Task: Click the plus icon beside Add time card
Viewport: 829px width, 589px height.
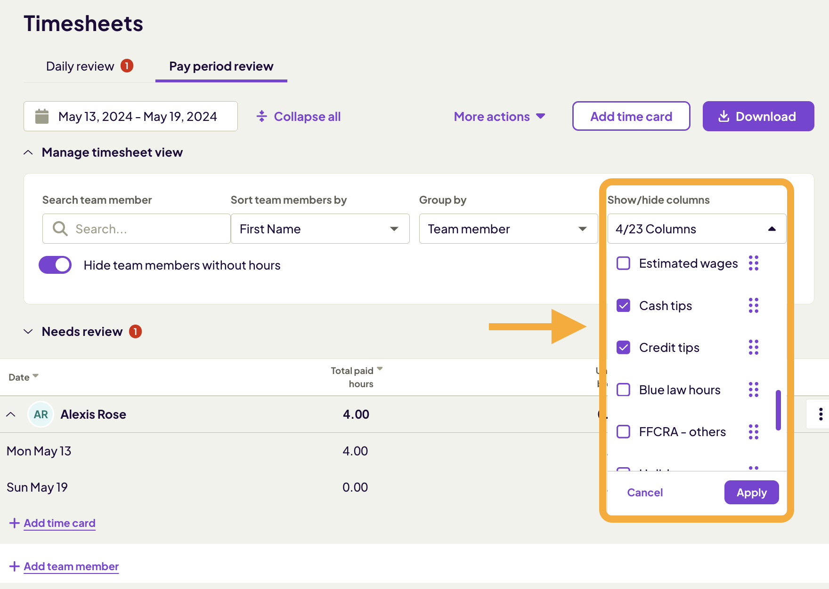Action: 14,523
